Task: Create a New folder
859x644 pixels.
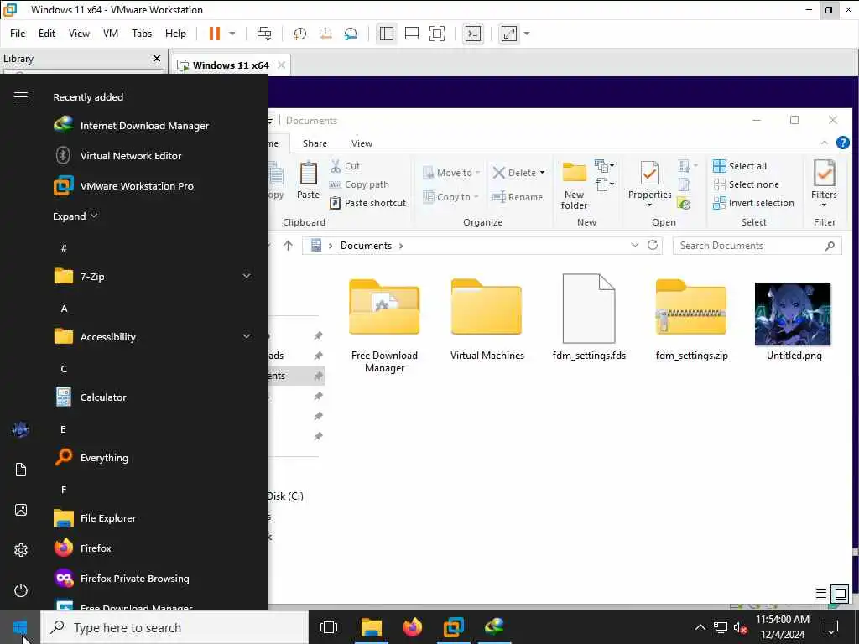Action: tap(574, 186)
